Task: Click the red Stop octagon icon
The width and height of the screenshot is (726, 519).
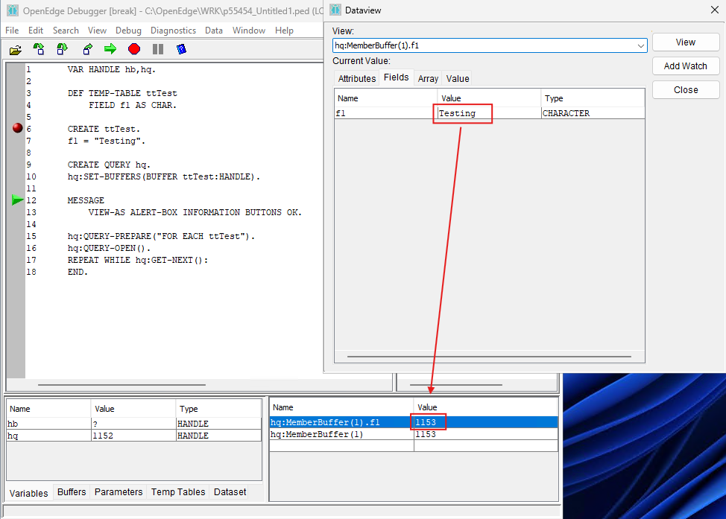Action: tap(134, 49)
